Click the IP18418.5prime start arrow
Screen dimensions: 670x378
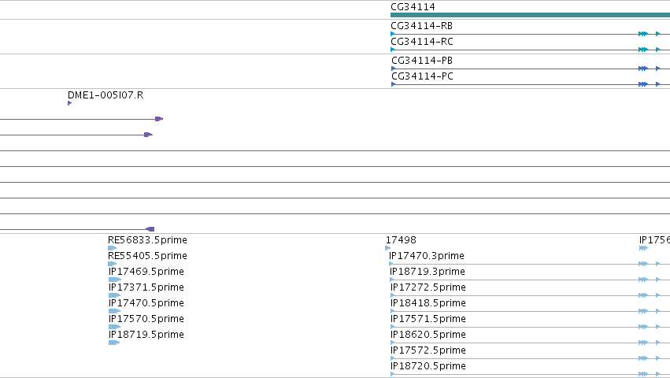393,311
